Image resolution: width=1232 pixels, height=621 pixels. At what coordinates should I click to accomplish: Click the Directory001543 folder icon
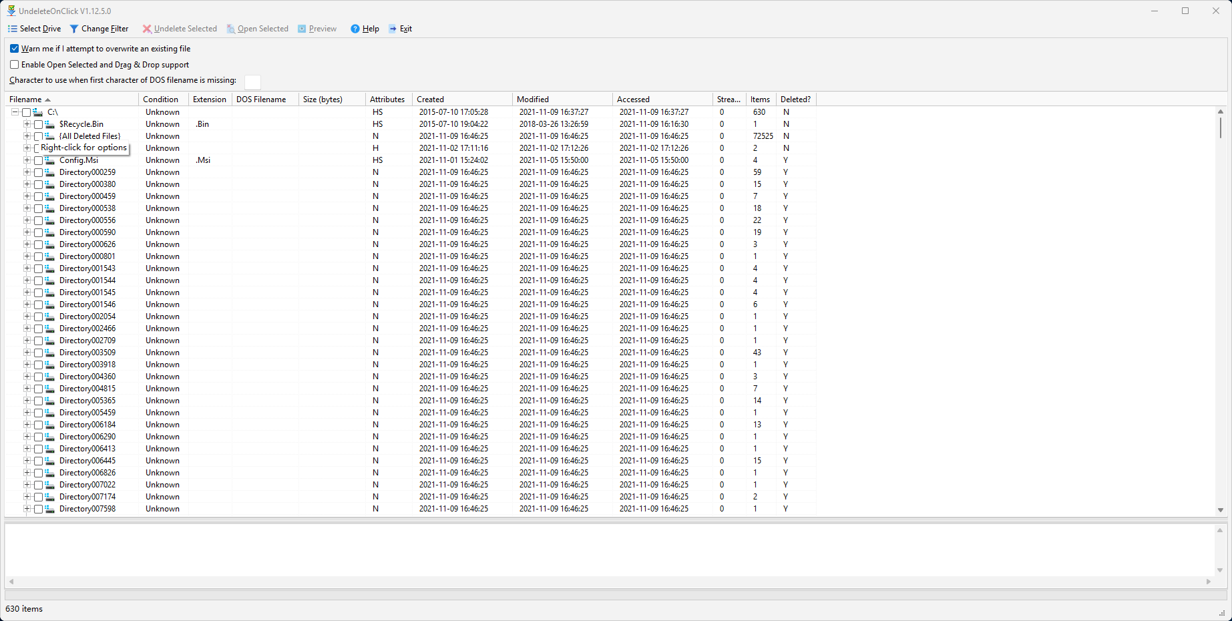[x=49, y=268]
